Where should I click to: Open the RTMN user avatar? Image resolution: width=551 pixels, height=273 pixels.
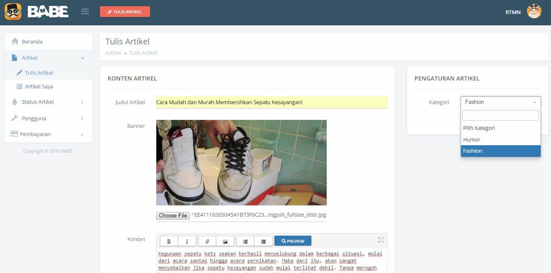(534, 11)
